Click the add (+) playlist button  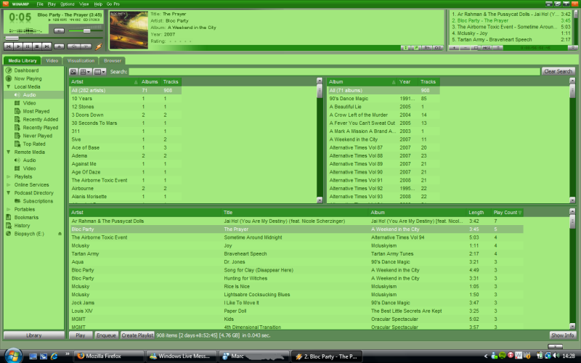pyautogui.click(x=455, y=48)
